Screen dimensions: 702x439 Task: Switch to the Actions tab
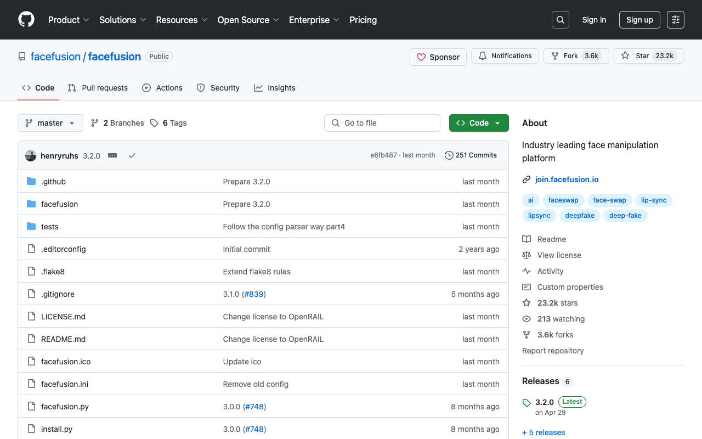(162, 88)
